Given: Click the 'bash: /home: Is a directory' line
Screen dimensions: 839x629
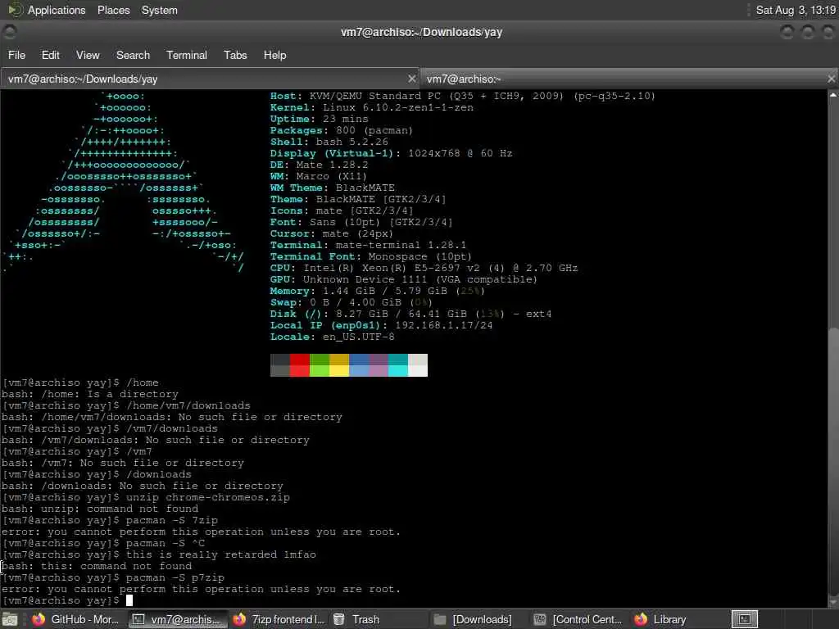Looking at the screenshot, I should click(90, 394).
